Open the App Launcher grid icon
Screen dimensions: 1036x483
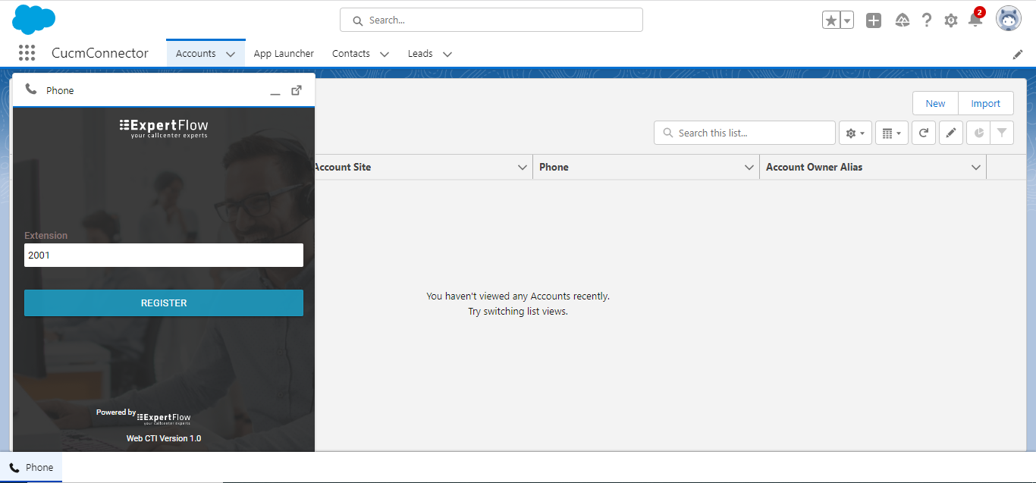pos(27,53)
